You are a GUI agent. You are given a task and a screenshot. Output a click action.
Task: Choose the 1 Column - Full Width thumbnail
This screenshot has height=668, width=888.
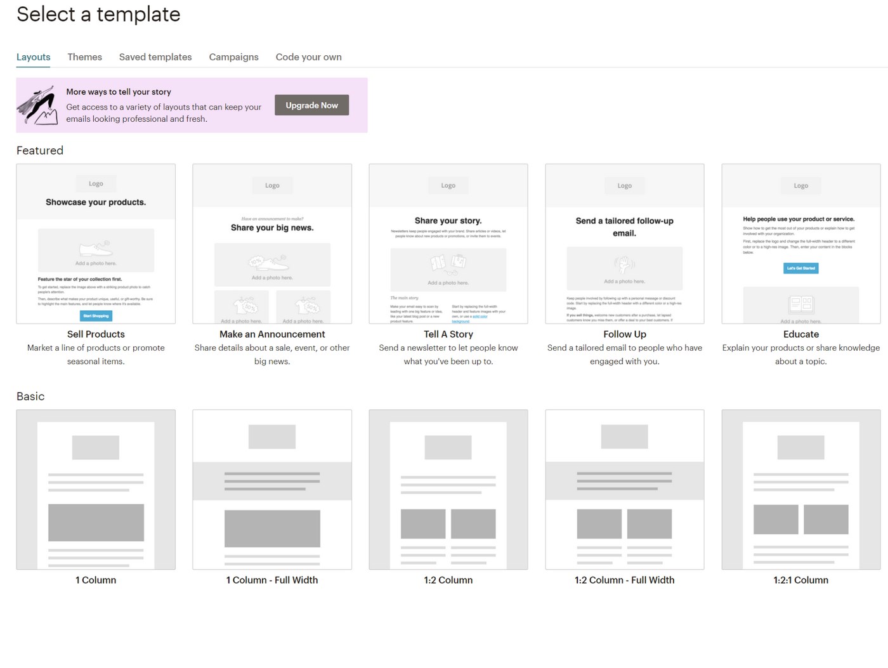point(272,489)
